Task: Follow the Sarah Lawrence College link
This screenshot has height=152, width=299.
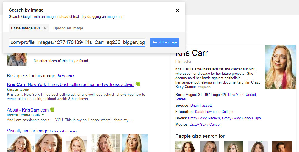Action: point(214,112)
